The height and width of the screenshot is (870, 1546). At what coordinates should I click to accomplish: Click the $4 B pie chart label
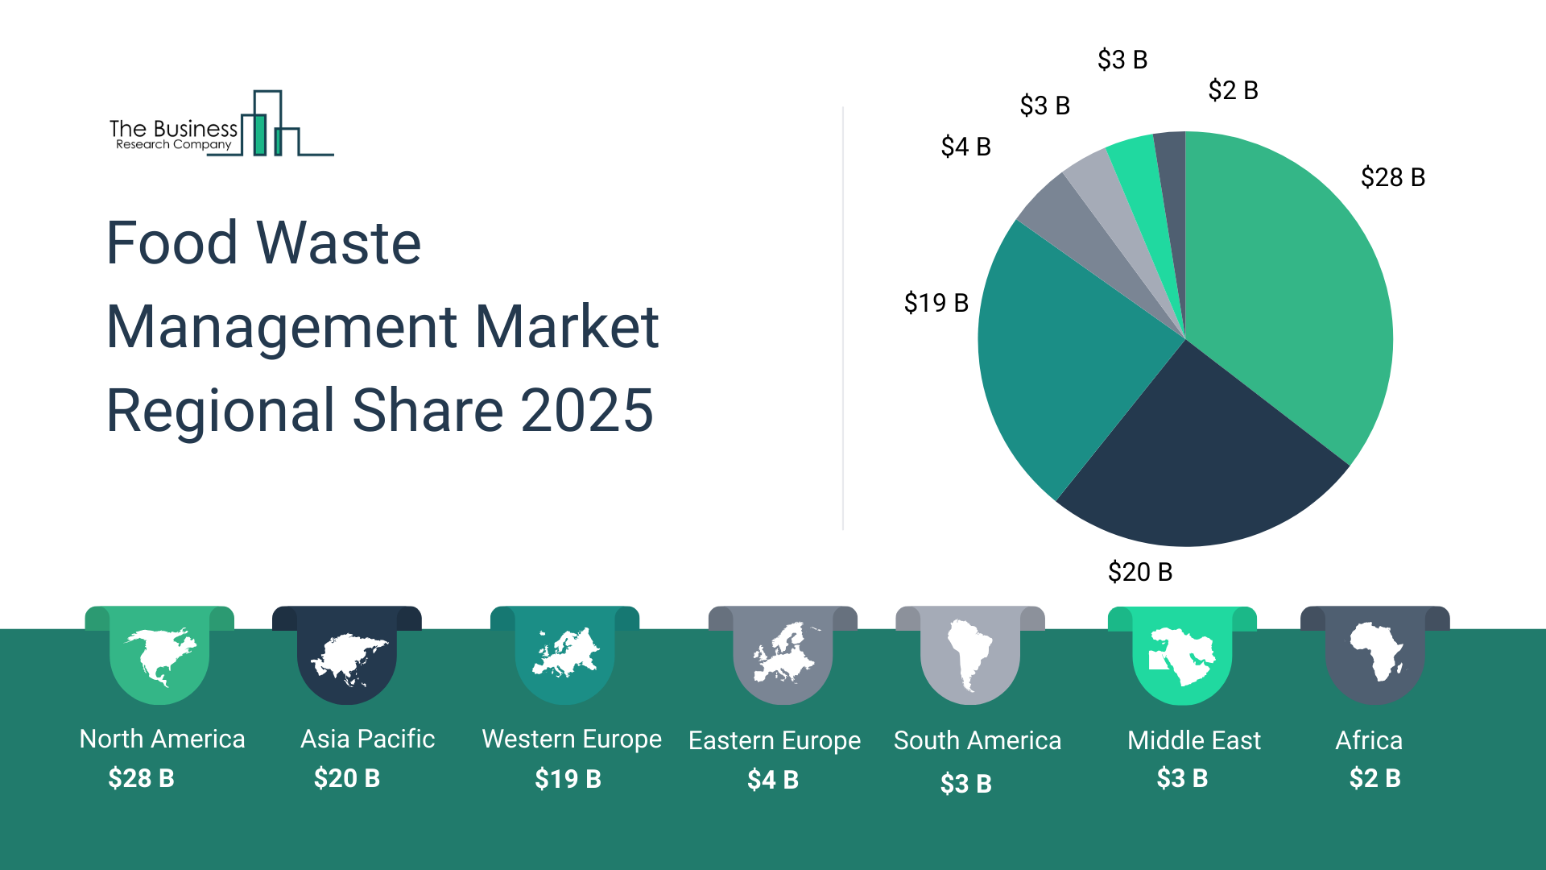(965, 147)
